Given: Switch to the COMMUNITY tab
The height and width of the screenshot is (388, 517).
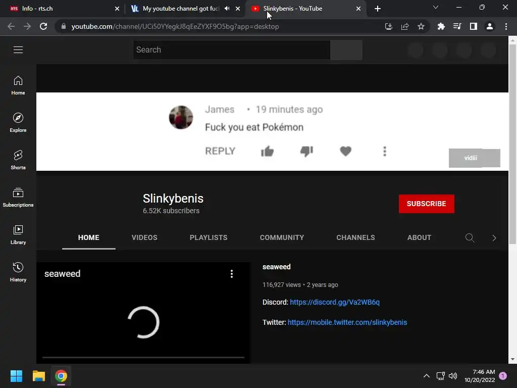Looking at the screenshot, I should pos(282,237).
